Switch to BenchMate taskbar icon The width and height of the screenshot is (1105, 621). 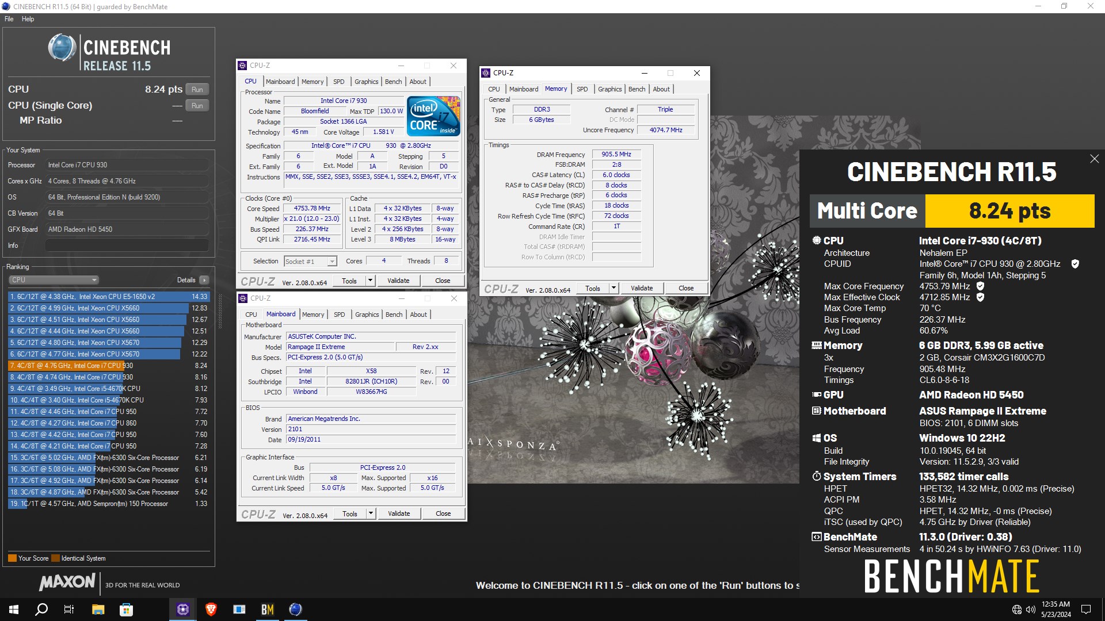point(268,609)
